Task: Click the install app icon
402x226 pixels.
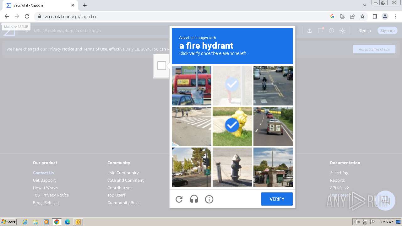Action: click(342, 16)
